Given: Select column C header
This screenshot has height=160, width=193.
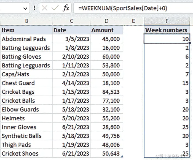Looking at the screenshot, I should (71, 21).
